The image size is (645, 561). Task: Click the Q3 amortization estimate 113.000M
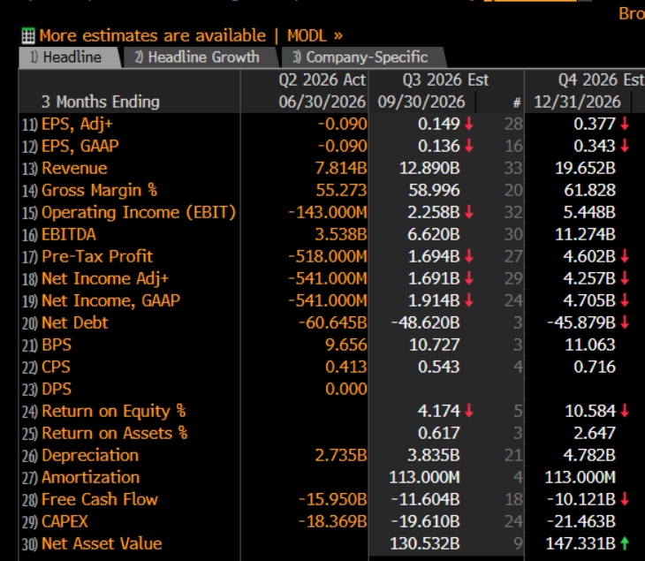[424, 477]
